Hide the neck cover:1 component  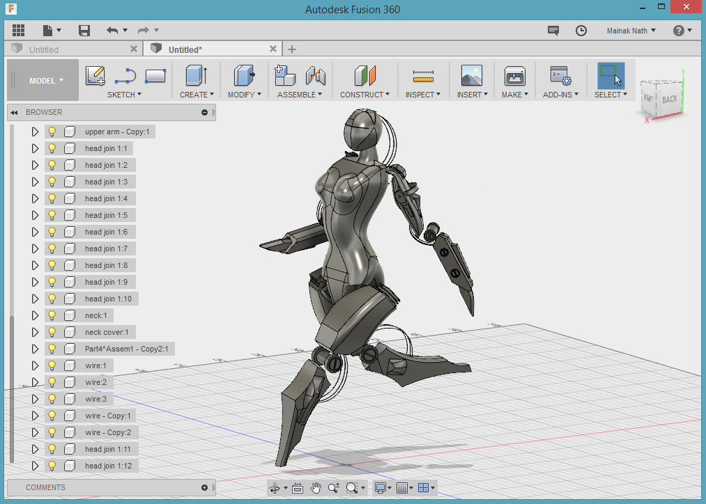pos(52,332)
